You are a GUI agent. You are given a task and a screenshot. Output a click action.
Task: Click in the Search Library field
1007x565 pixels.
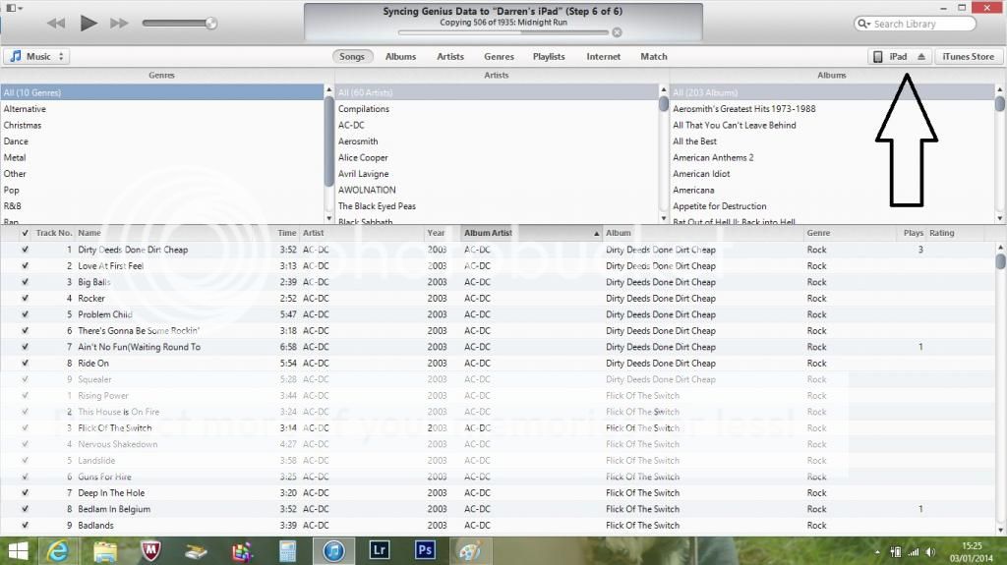coord(915,24)
